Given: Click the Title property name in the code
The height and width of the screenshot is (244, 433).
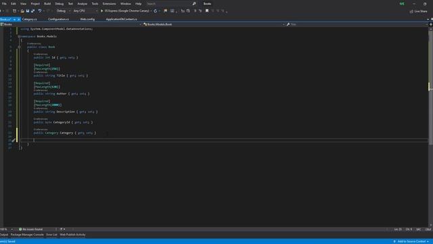Looking at the screenshot, I should (61, 75).
